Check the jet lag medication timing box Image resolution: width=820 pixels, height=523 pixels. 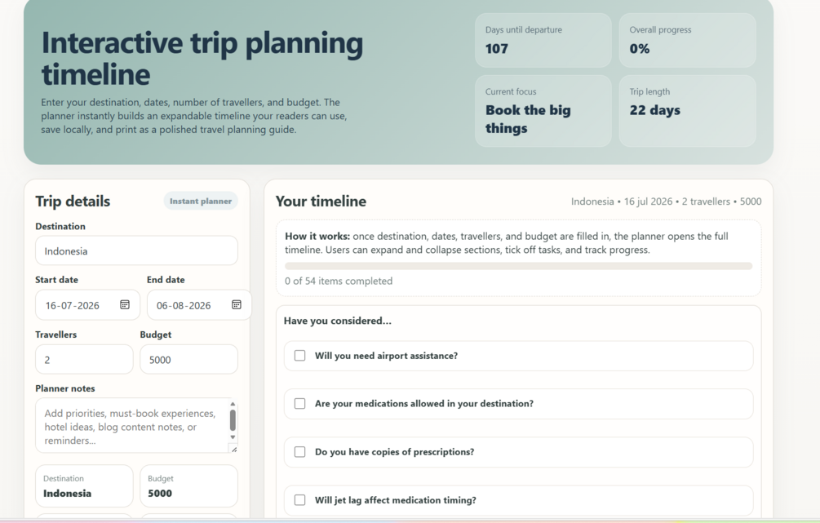[300, 500]
